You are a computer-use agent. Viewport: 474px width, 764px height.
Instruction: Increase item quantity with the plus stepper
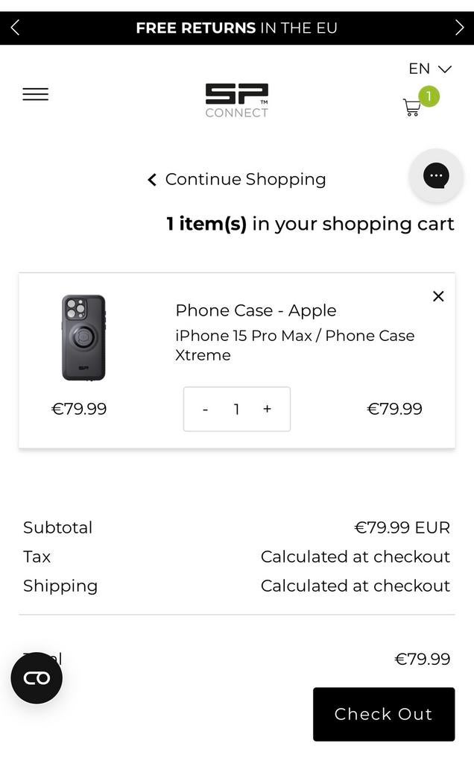267,409
